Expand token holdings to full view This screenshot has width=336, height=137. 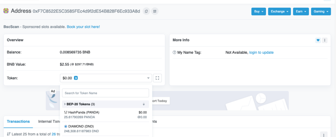[157, 78]
